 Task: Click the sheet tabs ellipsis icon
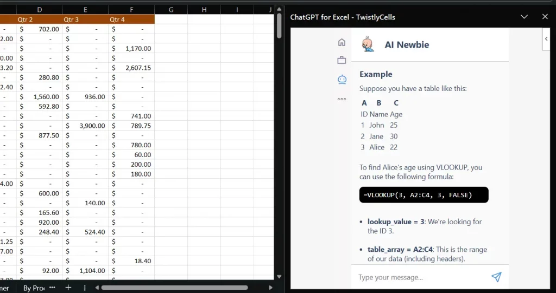(x=53, y=288)
